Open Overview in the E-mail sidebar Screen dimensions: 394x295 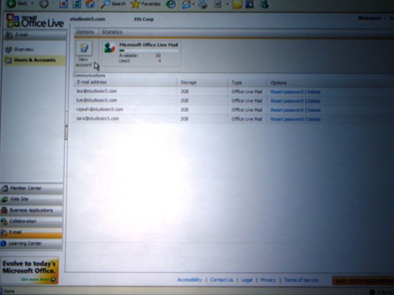click(x=23, y=50)
